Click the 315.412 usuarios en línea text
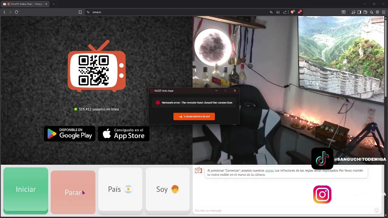Viewport: 388px width, 218px height. click(99, 109)
